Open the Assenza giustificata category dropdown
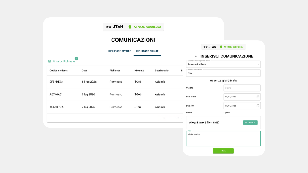 223,64
